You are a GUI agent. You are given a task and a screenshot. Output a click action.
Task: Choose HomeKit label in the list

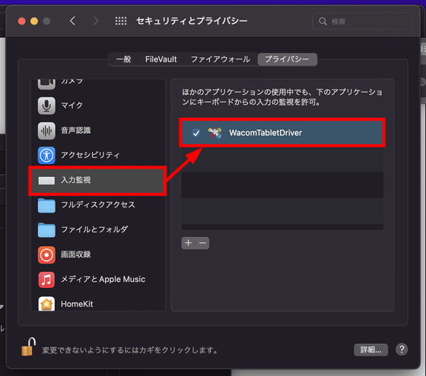point(77,304)
